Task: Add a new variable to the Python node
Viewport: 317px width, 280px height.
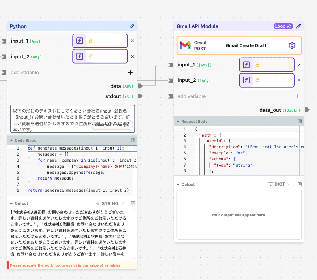Action: click(130, 73)
